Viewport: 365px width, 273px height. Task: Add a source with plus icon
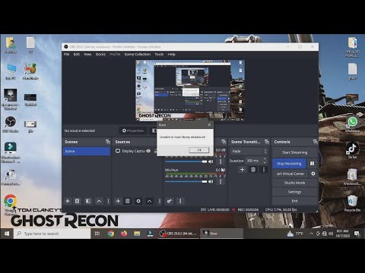(x=118, y=201)
